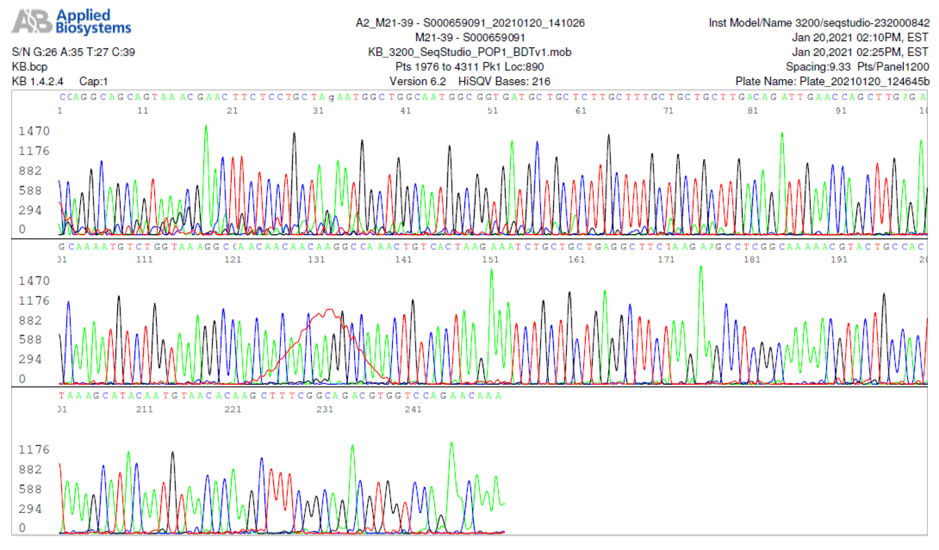
Task: Click the lowercase g base call
Action: pyautogui.click(x=331, y=98)
